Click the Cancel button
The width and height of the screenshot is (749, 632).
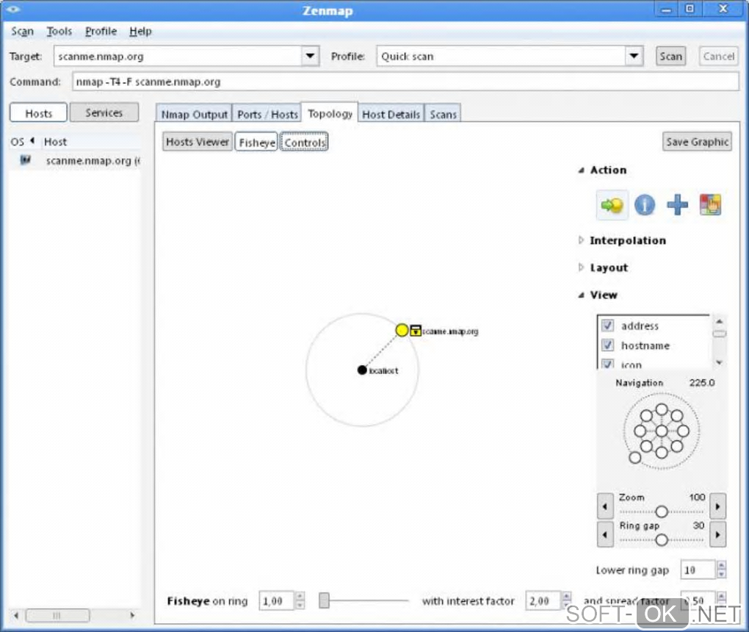[x=718, y=56]
